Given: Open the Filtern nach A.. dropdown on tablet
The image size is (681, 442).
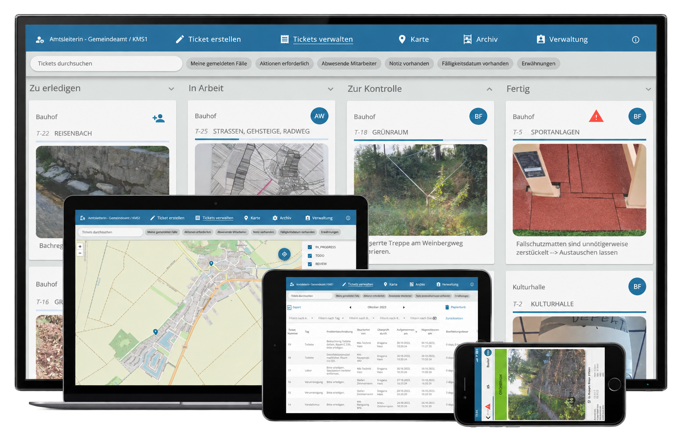Looking at the screenshot, I should 301,318.
